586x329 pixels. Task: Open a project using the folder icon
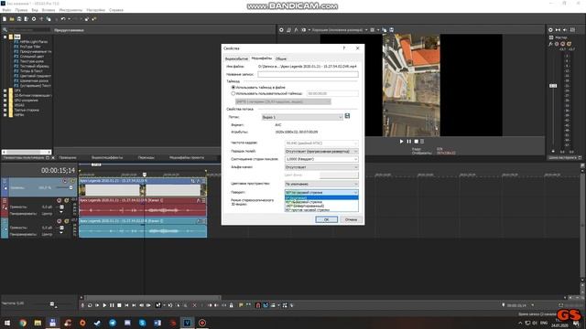[12, 18]
